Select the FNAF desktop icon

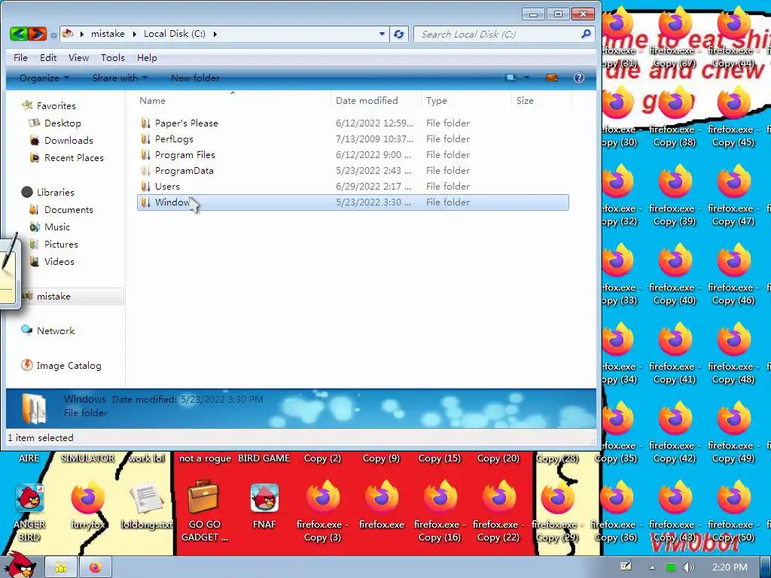pyautogui.click(x=264, y=505)
